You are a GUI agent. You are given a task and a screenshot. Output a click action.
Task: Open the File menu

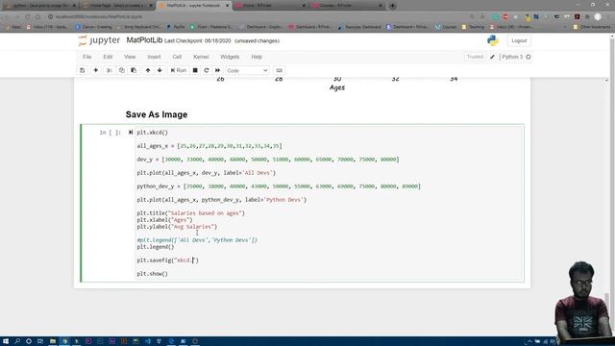point(87,57)
